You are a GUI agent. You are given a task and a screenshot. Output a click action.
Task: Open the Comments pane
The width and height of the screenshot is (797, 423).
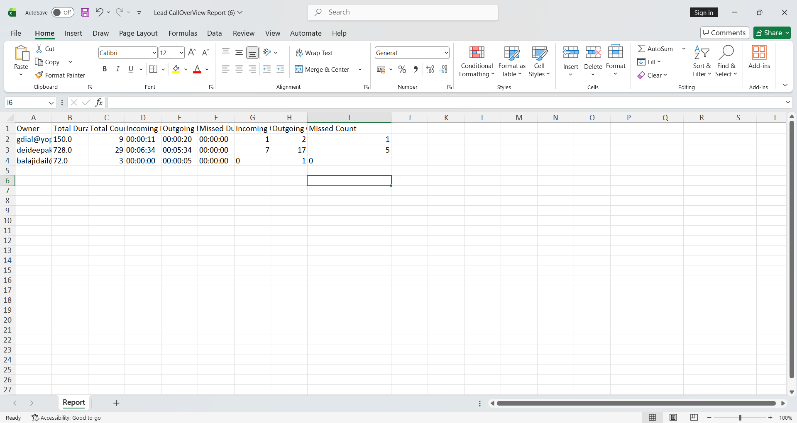pyautogui.click(x=724, y=33)
